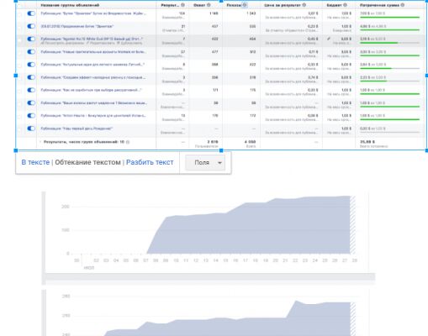
Task: Open the 'Актуальная идея для летнего' ad set name
Action: [x=92, y=65]
